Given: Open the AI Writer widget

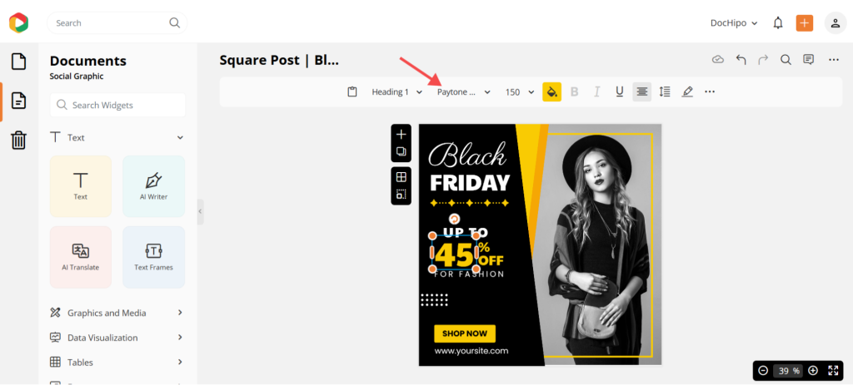Looking at the screenshot, I should click(x=154, y=186).
